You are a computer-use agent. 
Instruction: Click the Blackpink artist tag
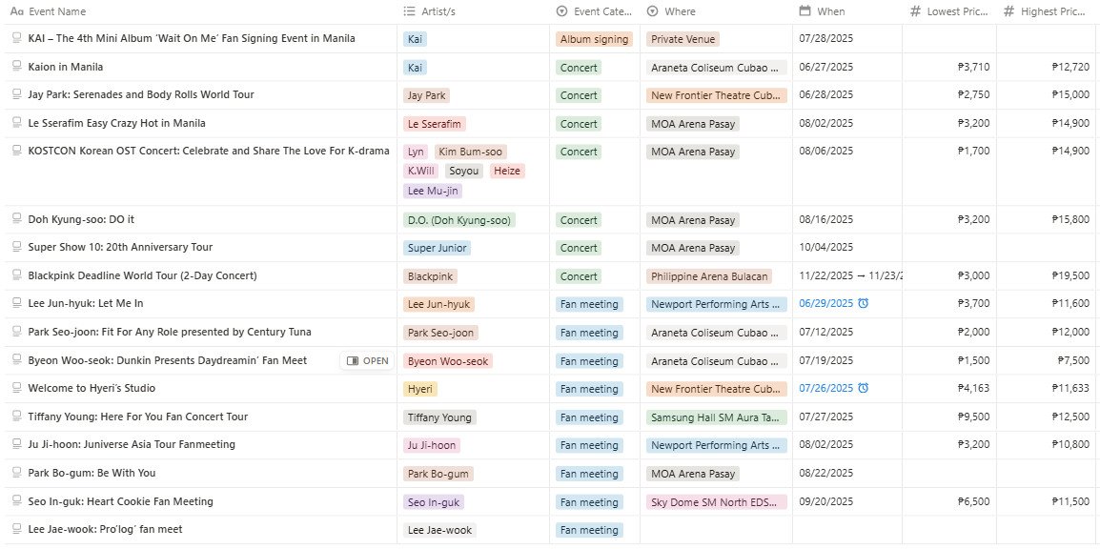click(x=430, y=276)
